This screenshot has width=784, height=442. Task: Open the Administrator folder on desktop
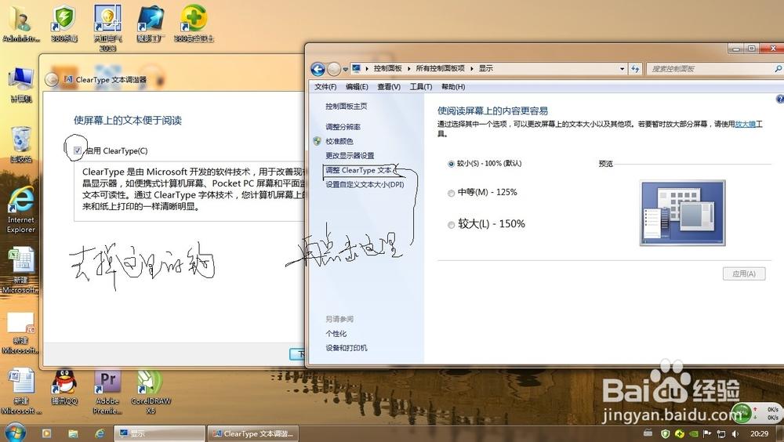20,24
